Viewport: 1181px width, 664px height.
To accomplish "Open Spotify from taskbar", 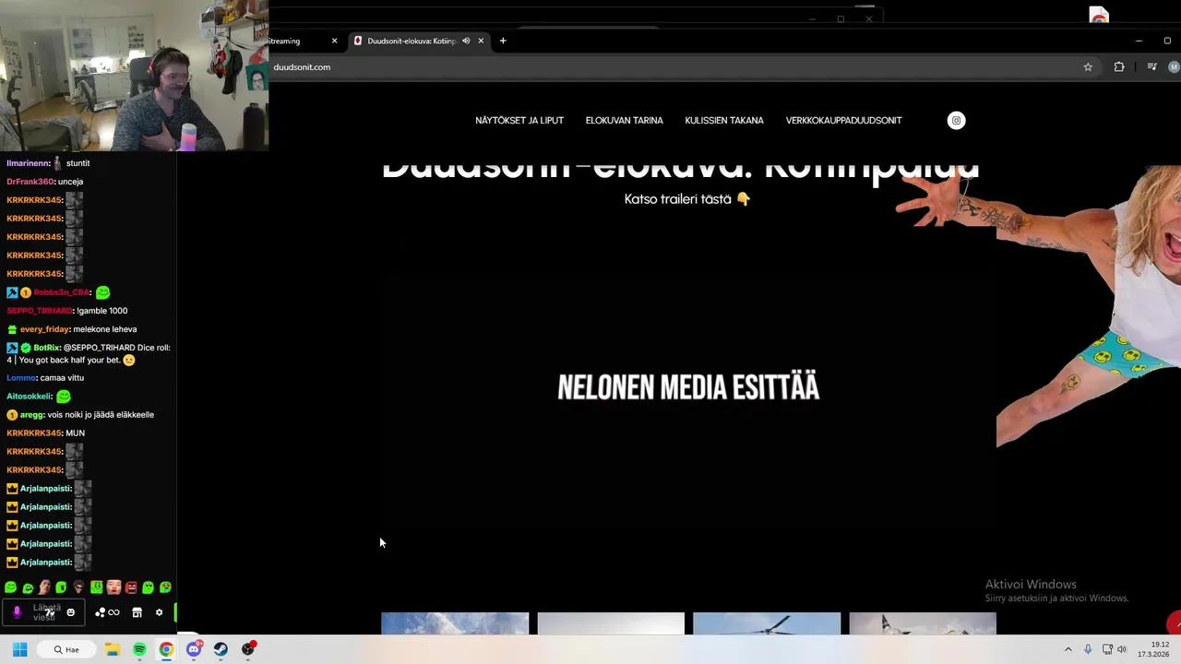I will [139, 649].
